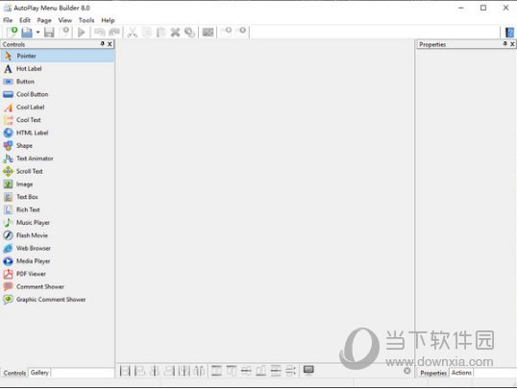517x390 pixels.
Task: Select the Pointer tool
Action: click(58, 56)
